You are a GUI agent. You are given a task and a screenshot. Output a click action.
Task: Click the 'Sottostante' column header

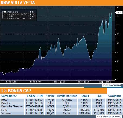coord(9,96)
